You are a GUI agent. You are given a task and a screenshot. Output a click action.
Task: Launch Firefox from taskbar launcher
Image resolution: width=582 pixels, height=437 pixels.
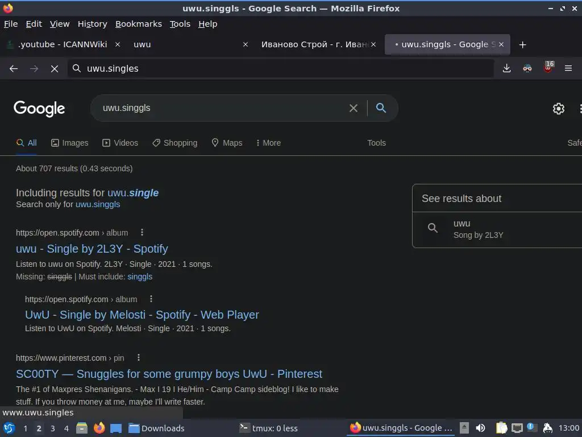(99, 428)
